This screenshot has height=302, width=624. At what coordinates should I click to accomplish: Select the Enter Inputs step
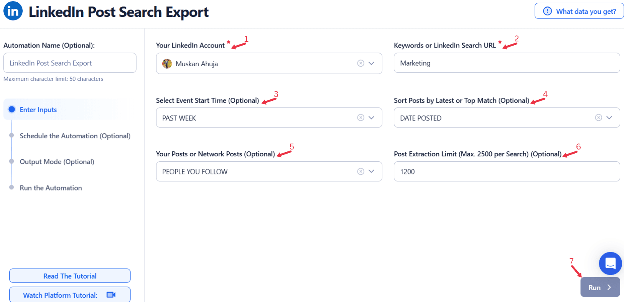(x=38, y=110)
